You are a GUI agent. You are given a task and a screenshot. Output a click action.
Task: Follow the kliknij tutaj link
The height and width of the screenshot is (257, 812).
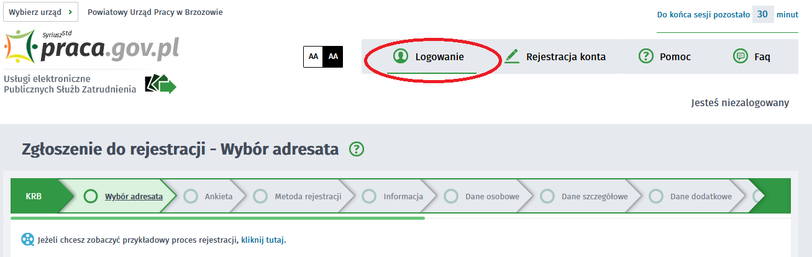click(263, 240)
